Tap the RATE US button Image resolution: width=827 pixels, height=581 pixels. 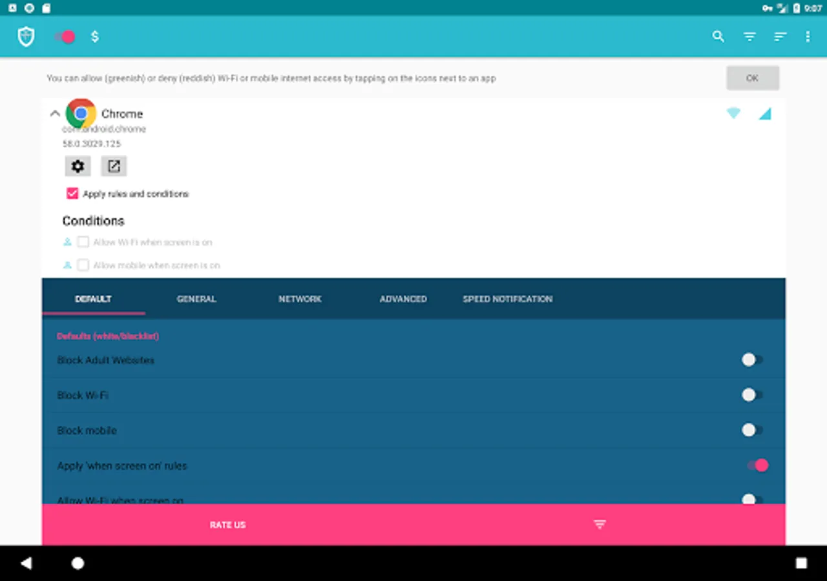point(228,525)
